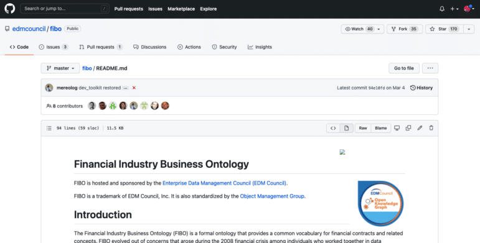Viewport: 480px width, 243px height.
Task: Switch to the Actions tab
Action: tap(189, 47)
